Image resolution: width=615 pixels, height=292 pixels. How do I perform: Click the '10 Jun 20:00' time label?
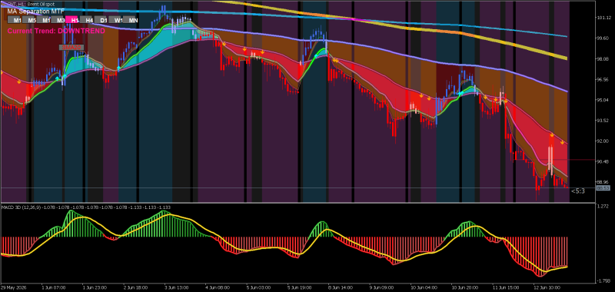click(464, 287)
